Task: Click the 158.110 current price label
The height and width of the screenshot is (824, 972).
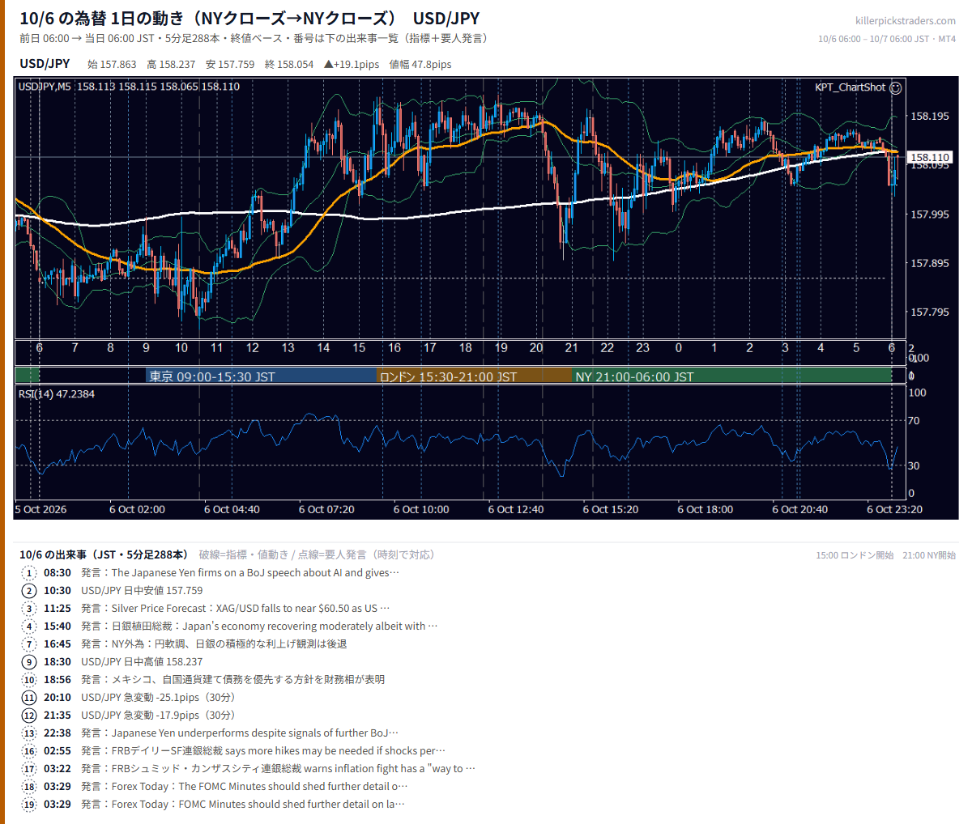Action: coord(929,158)
